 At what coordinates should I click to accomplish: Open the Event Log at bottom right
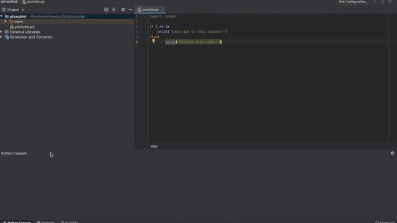pyautogui.click(x=385, y=222)
